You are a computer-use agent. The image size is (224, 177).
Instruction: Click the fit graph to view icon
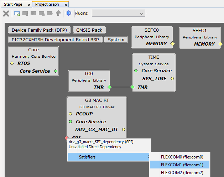pos(69,13)
